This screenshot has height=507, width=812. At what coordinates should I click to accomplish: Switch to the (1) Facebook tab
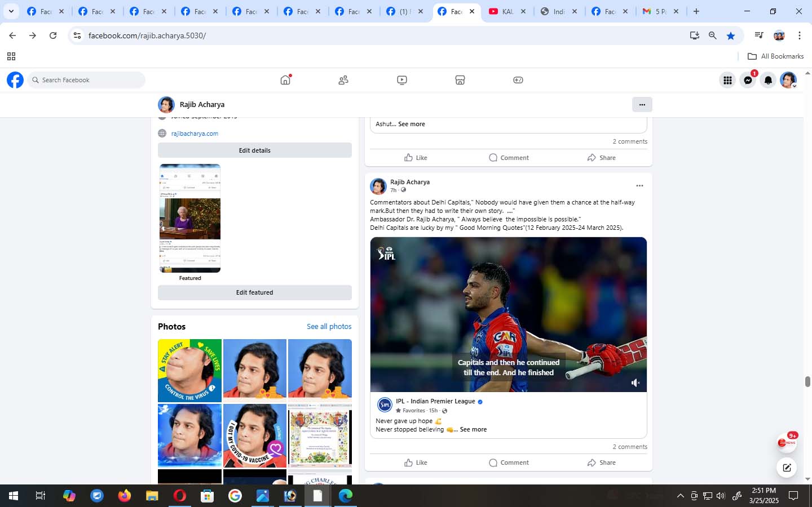coord(404,11)
